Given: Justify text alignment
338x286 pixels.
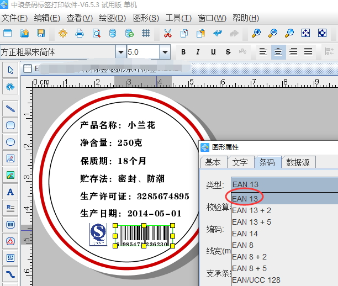Looking at the screenshot, I should [x=308, y=52].
